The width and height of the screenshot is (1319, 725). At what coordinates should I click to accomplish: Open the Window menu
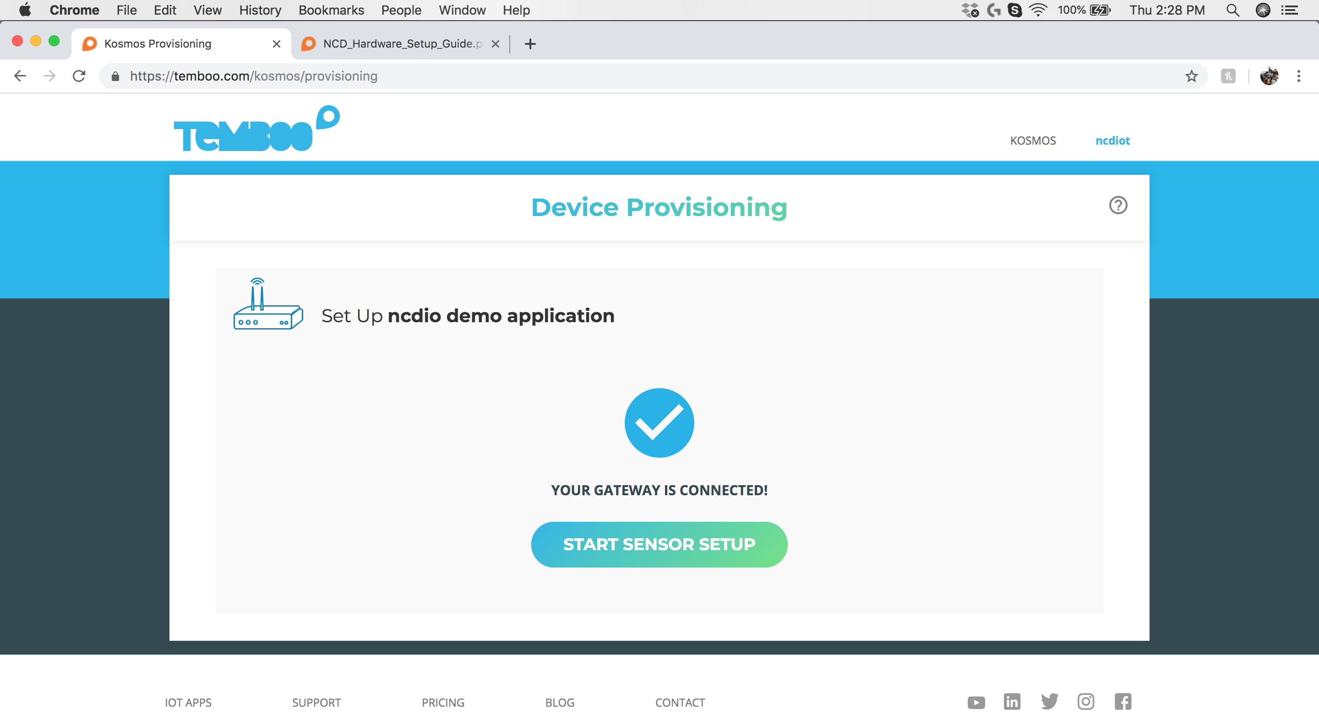point(462,10)
